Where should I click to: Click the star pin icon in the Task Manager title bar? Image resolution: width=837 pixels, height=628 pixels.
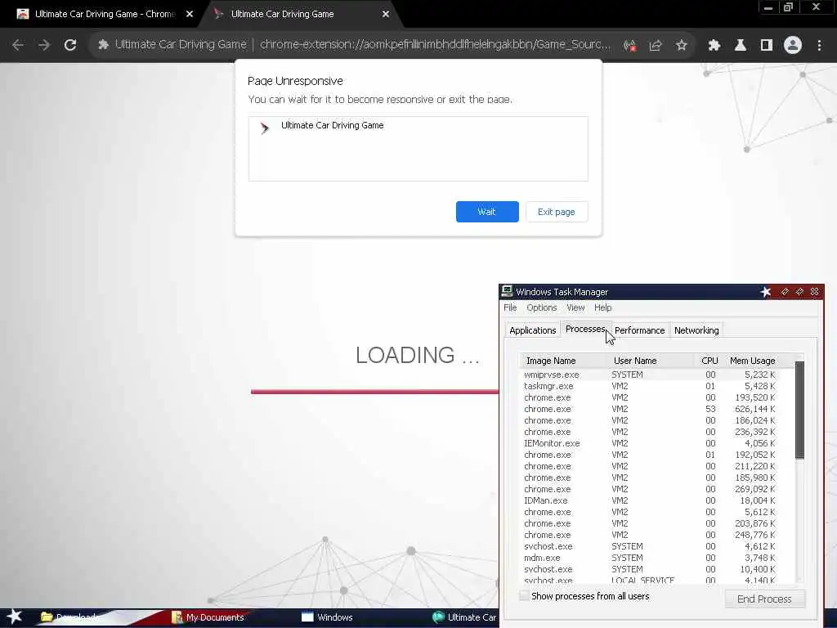coord(765,292)
